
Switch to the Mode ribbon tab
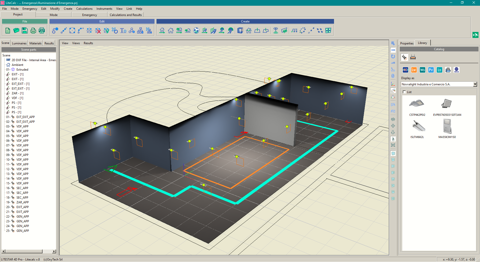pyautogui.click(x=53, y=15)
